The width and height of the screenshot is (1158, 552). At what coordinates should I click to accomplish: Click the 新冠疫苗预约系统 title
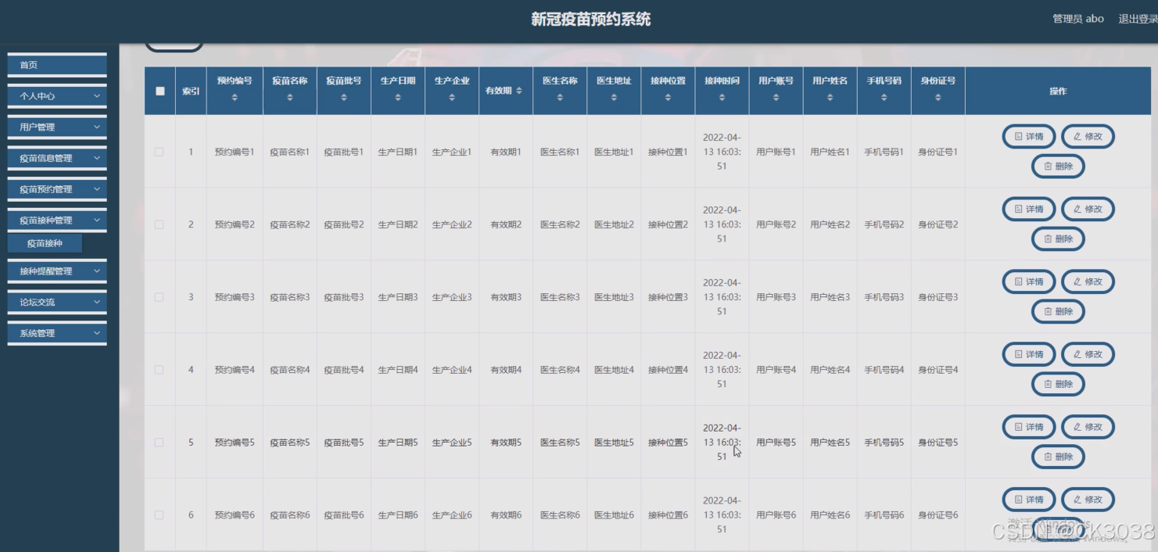(x=591, y=20)
